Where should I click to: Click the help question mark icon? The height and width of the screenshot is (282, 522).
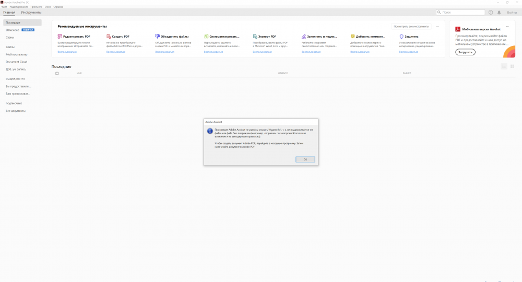click(491, 13)
